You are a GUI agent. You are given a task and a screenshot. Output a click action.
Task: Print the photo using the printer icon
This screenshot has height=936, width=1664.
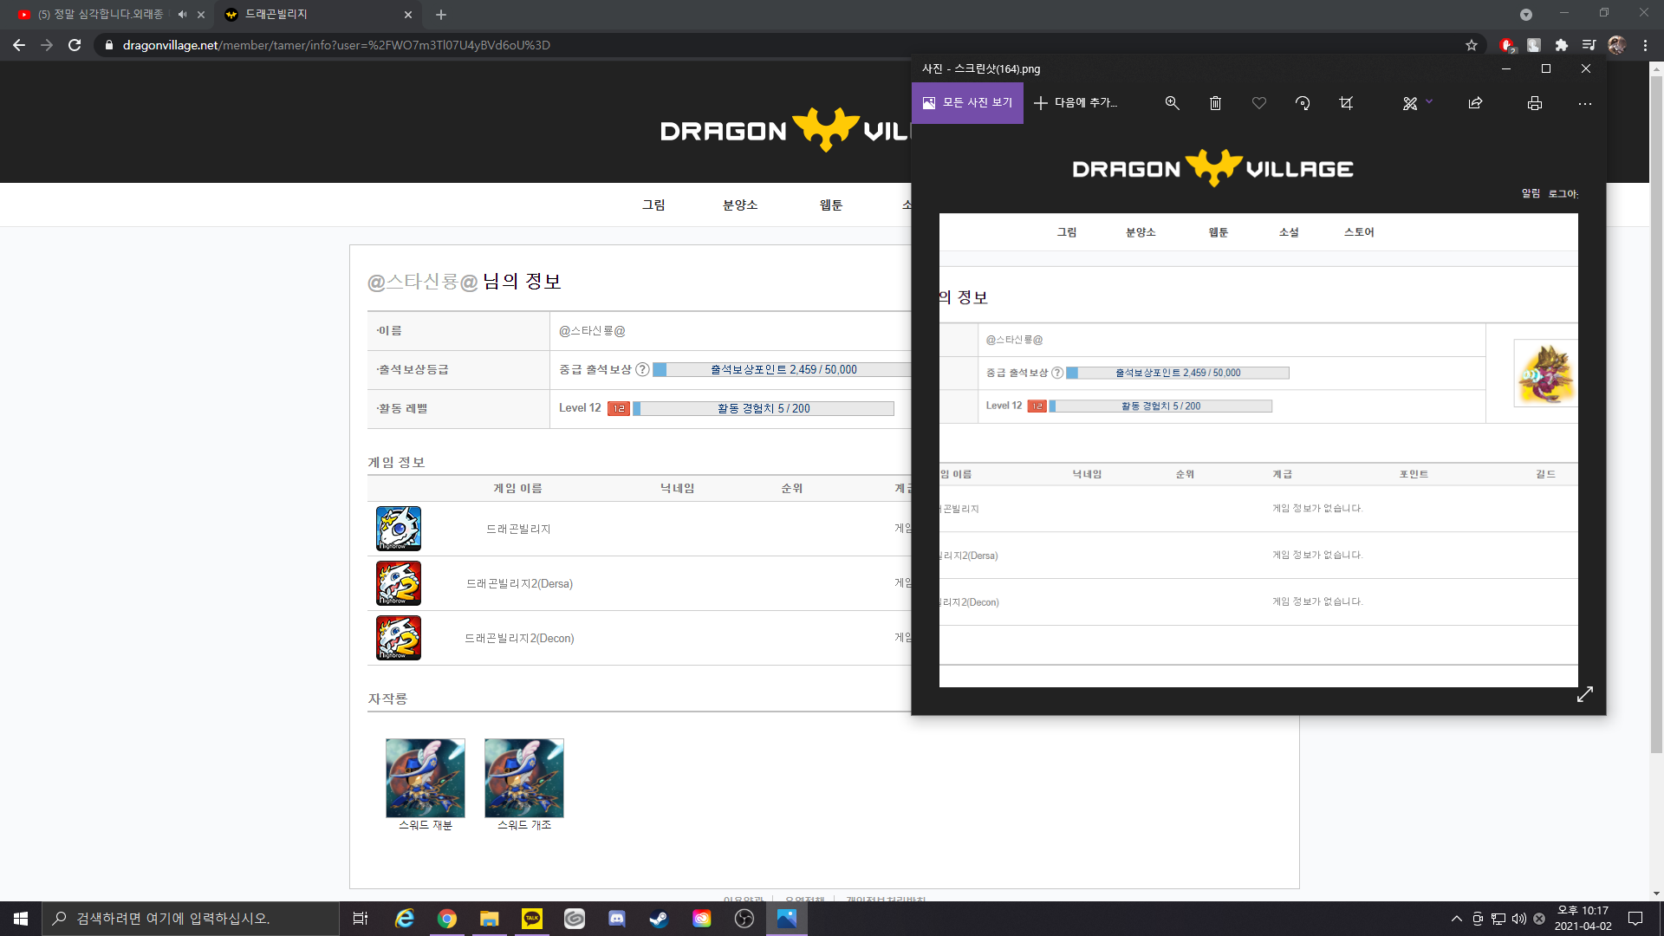tap(1535, 103)
